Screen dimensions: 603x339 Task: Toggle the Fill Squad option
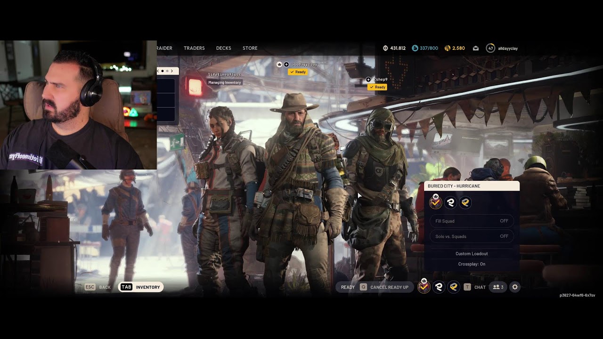(472, 221)
